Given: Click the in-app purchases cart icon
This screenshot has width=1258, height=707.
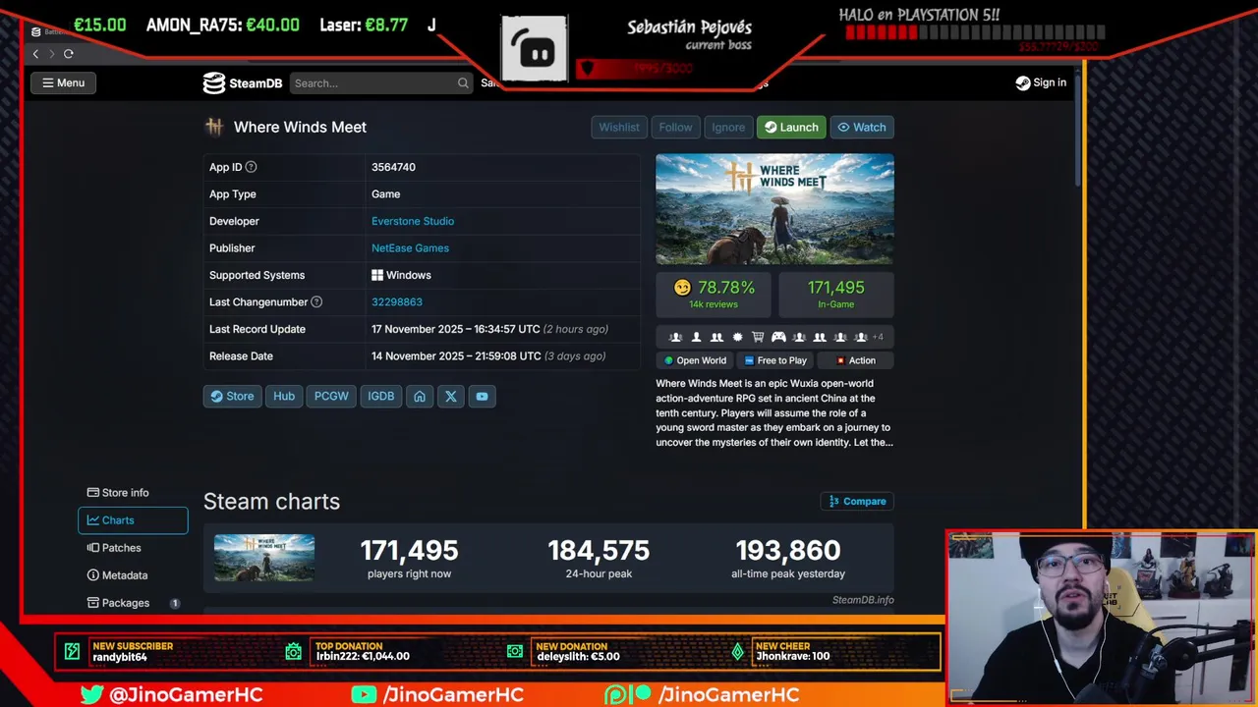Looking at the screenshot, I should pyautogui.click(x=758, y=337).
